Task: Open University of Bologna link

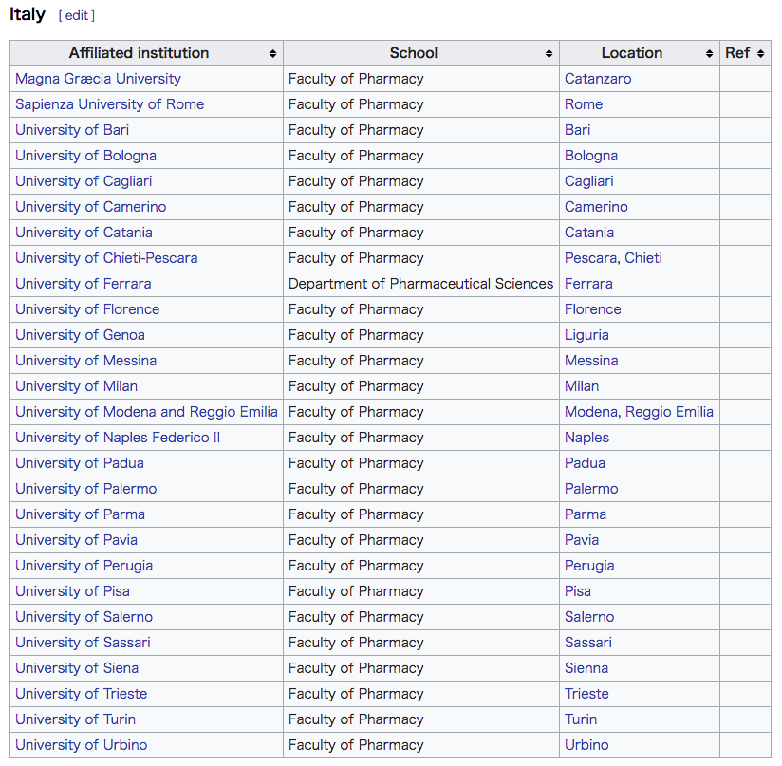Action: pos(85,156)
